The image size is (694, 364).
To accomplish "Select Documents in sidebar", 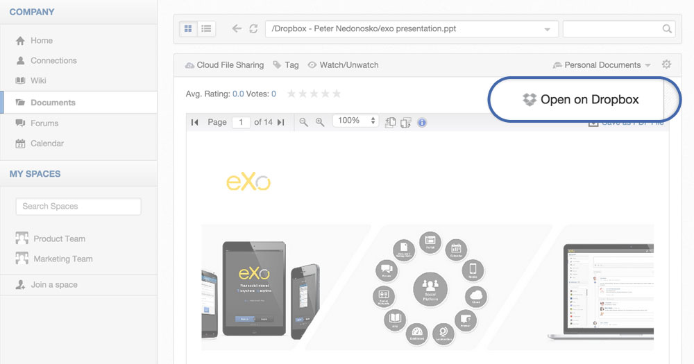I will 79,103.
